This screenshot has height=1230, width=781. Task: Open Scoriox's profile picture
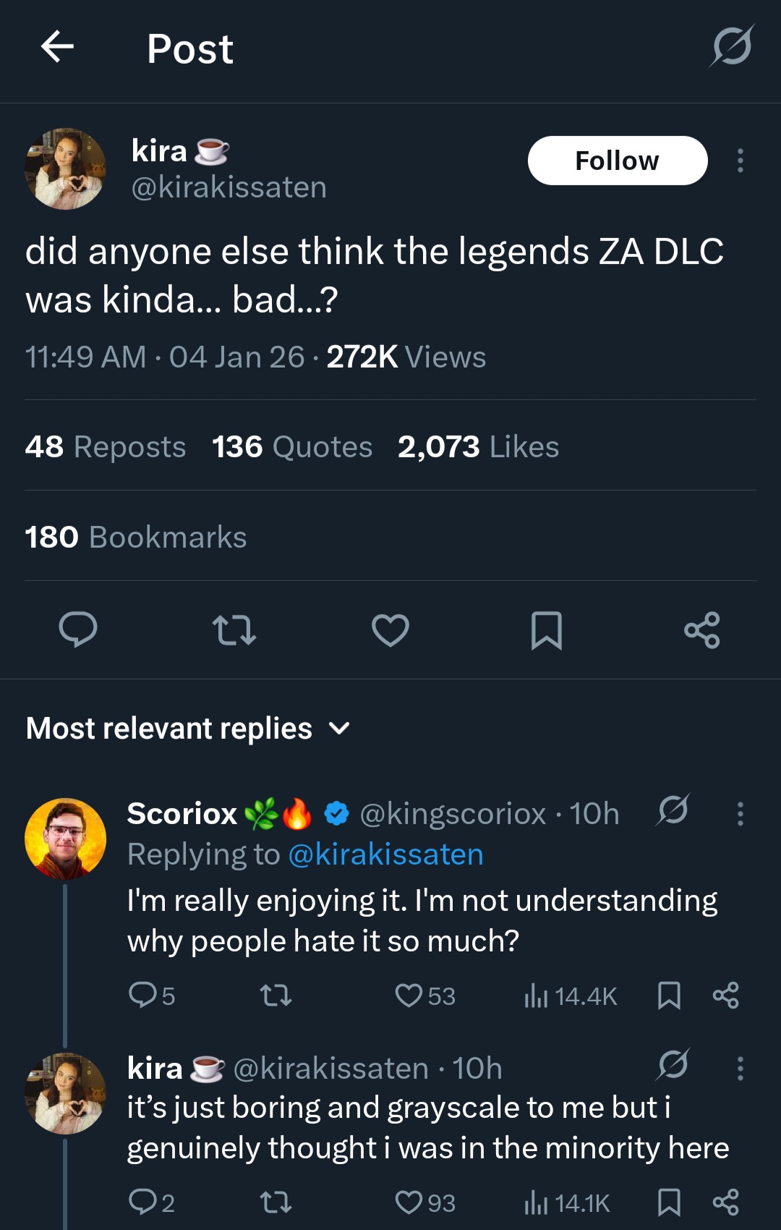pyautogui.click(x=66, y=839)
